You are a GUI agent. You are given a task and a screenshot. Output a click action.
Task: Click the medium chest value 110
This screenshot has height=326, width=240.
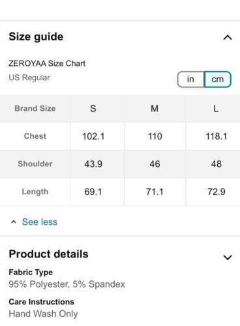(x=155, y=136)
